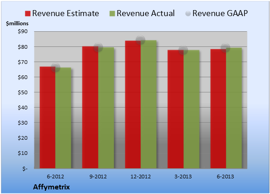Select the green actual bar for 6-2012

tap(63, 118)
